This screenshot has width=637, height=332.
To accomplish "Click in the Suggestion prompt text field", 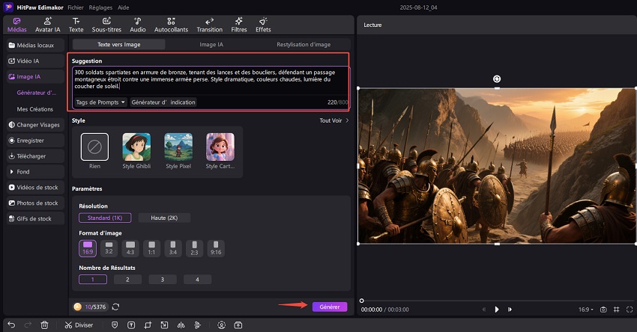I will 210,80.
